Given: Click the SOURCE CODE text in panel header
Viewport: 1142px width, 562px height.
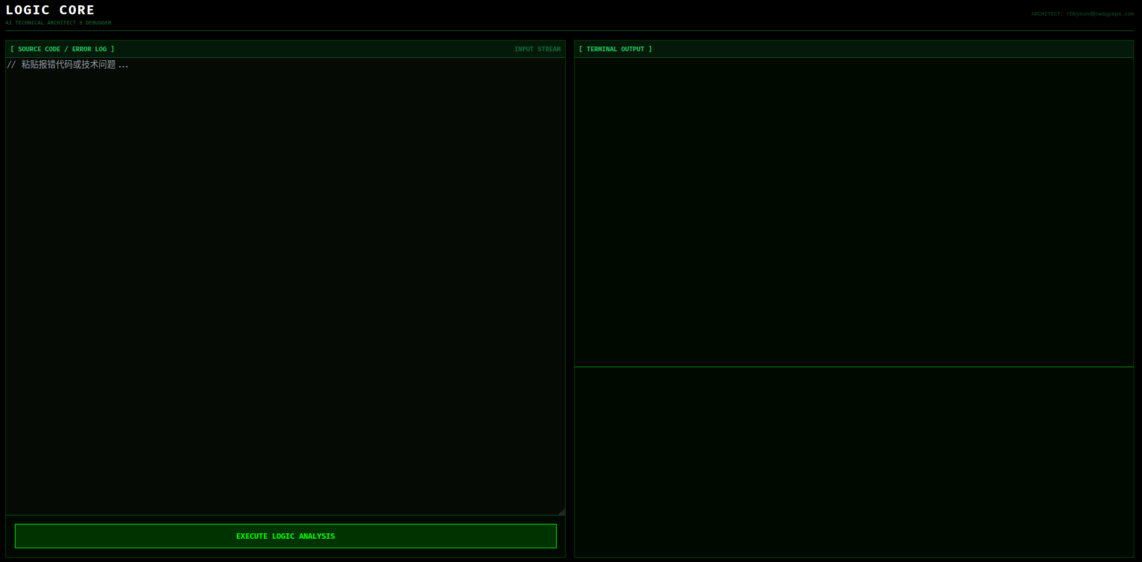Looking at the screenshot, I should (39, 49).
